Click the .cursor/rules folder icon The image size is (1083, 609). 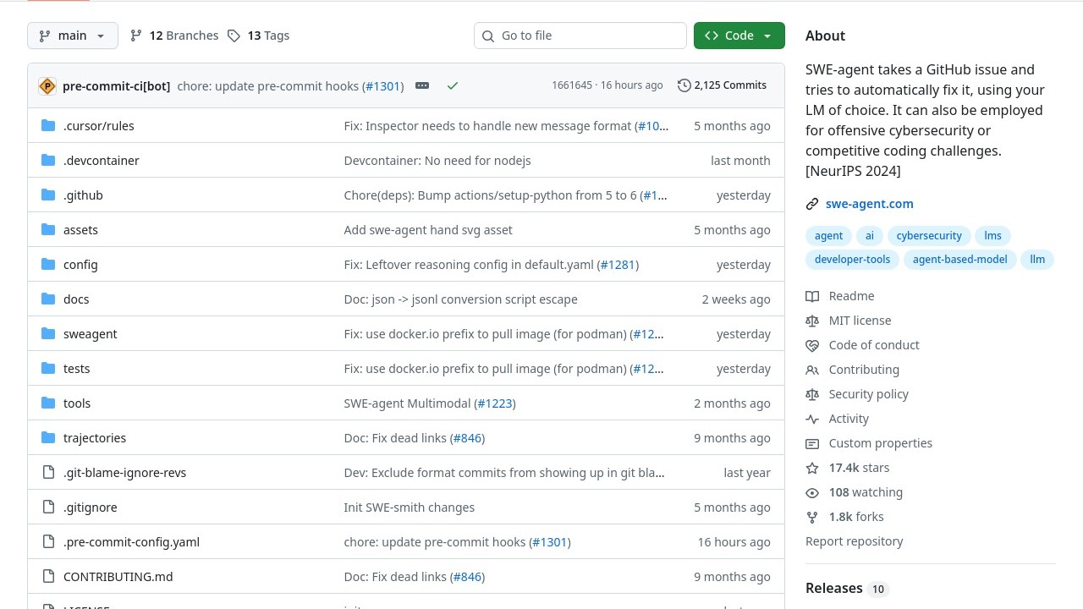point(48,126)
